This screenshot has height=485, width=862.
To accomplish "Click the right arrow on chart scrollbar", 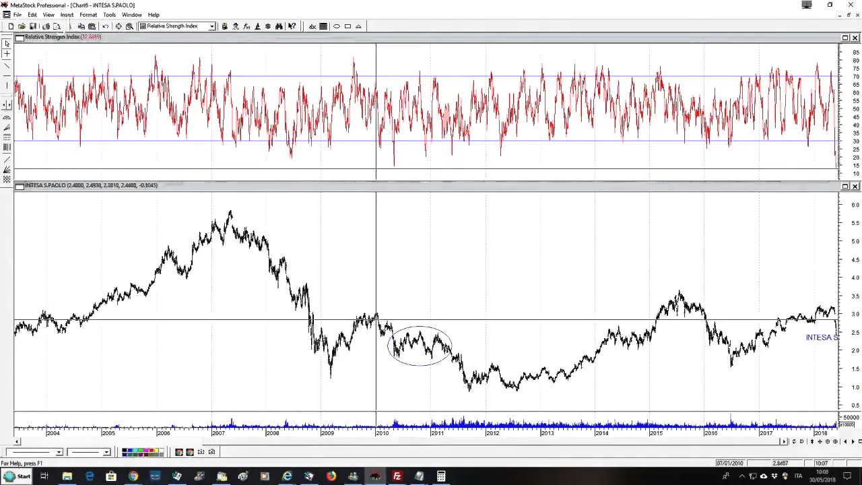I will [x=784, y=441].
